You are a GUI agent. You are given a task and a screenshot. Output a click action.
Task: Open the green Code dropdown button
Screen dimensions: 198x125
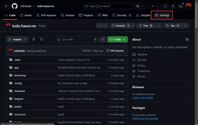(117, 40)
